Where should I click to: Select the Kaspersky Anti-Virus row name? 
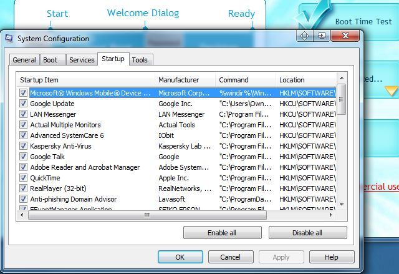60,146
